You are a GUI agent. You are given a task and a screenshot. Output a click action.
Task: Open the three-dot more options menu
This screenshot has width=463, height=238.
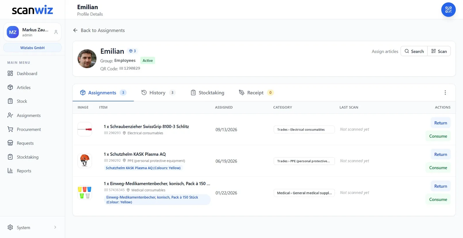point(445,92)
